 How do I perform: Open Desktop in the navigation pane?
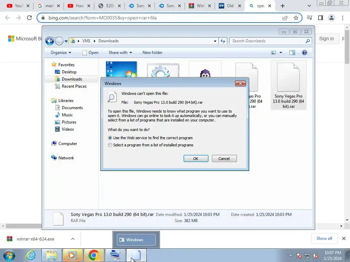pyautogui.click(x=69, y=72)
